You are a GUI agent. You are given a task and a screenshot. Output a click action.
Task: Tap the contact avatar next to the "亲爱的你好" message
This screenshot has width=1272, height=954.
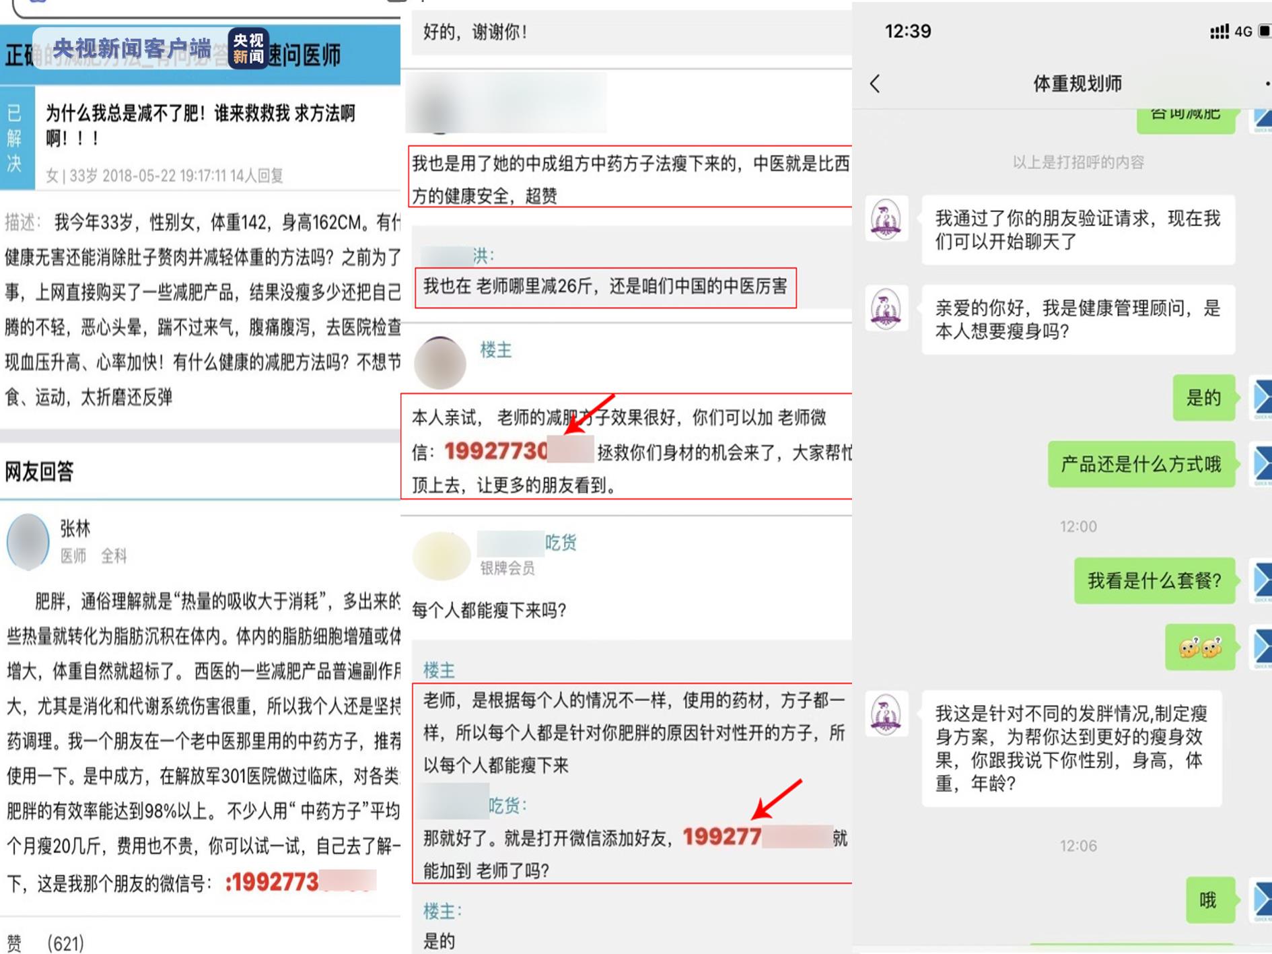886,309
